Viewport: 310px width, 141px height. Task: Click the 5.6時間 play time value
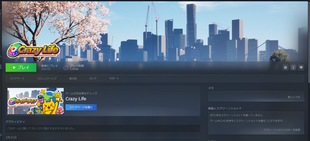[x=74, y=69]
